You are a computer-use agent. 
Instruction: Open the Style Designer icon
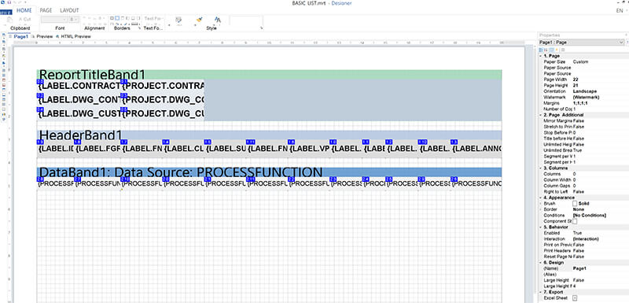[218, 20]
